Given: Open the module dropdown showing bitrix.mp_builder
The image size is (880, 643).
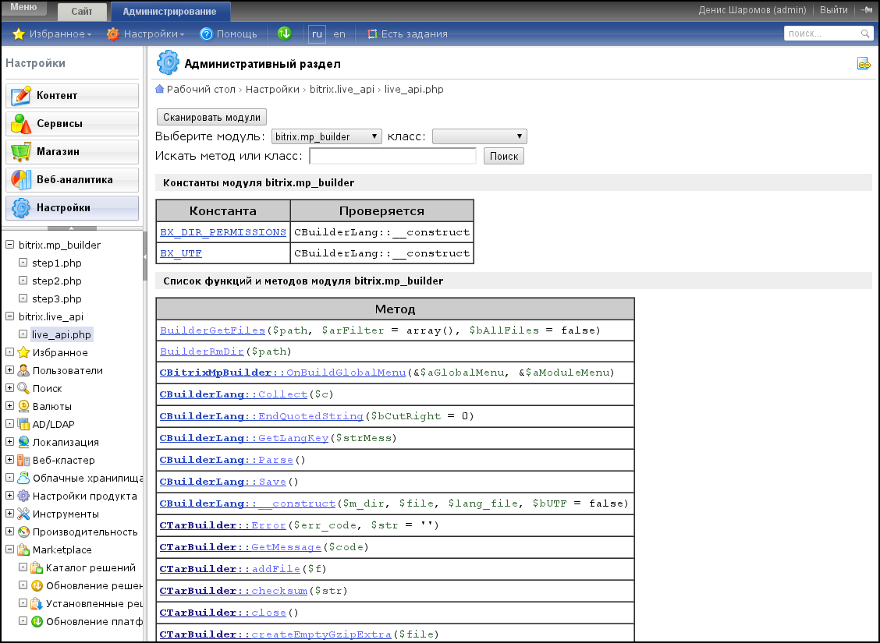Looking at the screenshot, I should click(327, 136).
